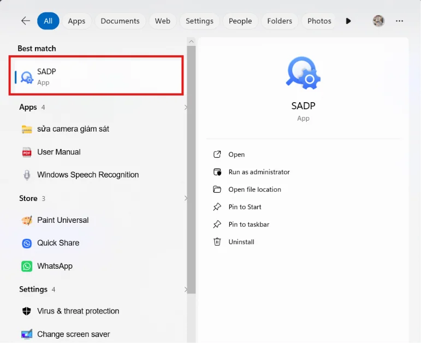Choose Pin to taskbar
Screen dimensions: 421x343
[248, 224]
